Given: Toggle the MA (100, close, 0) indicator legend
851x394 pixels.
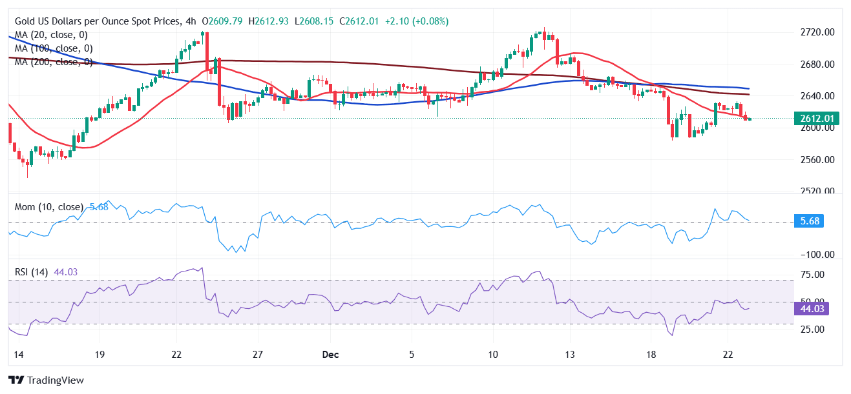Looking at the screenshot, I should tap(54, 48).
